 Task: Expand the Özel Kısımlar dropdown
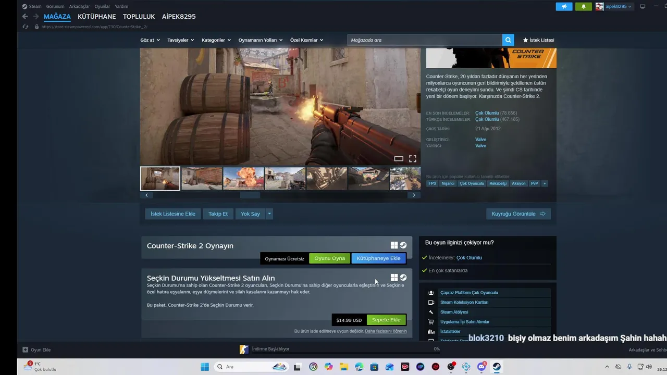pos(306,40)
